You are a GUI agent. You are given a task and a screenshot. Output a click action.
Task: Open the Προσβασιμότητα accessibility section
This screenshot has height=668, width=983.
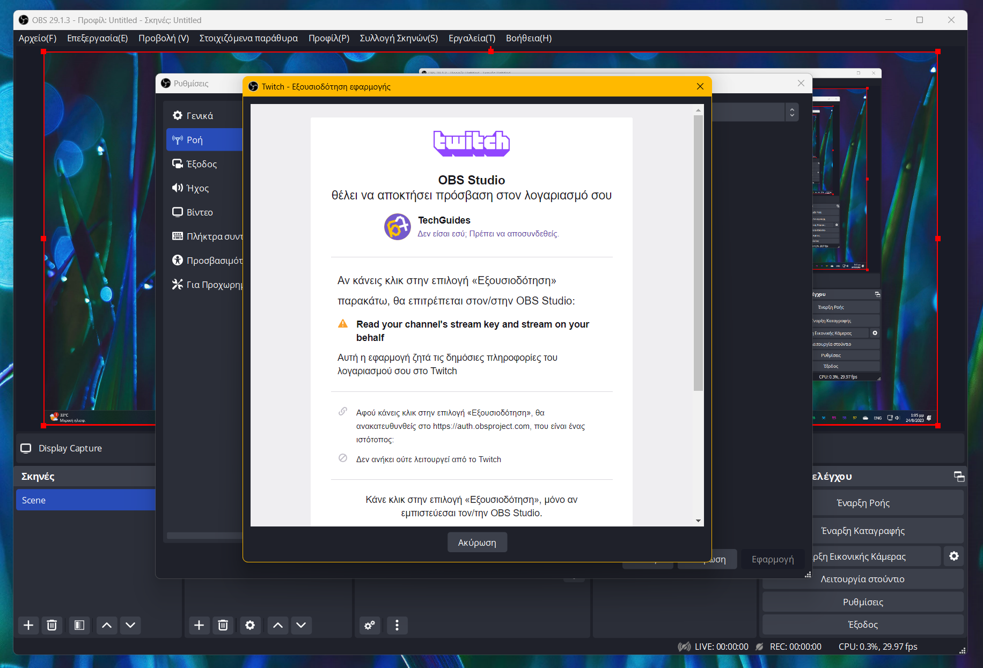(204, 261)
